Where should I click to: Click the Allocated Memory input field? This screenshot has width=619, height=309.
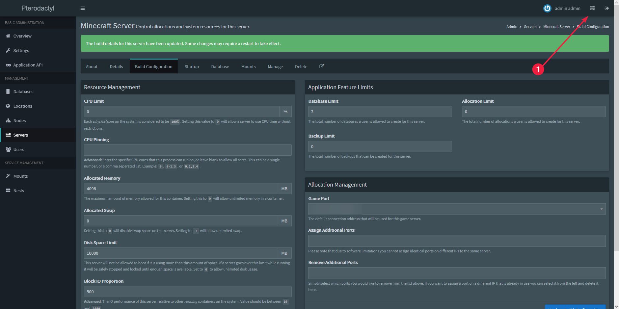(x=180, y=189)
